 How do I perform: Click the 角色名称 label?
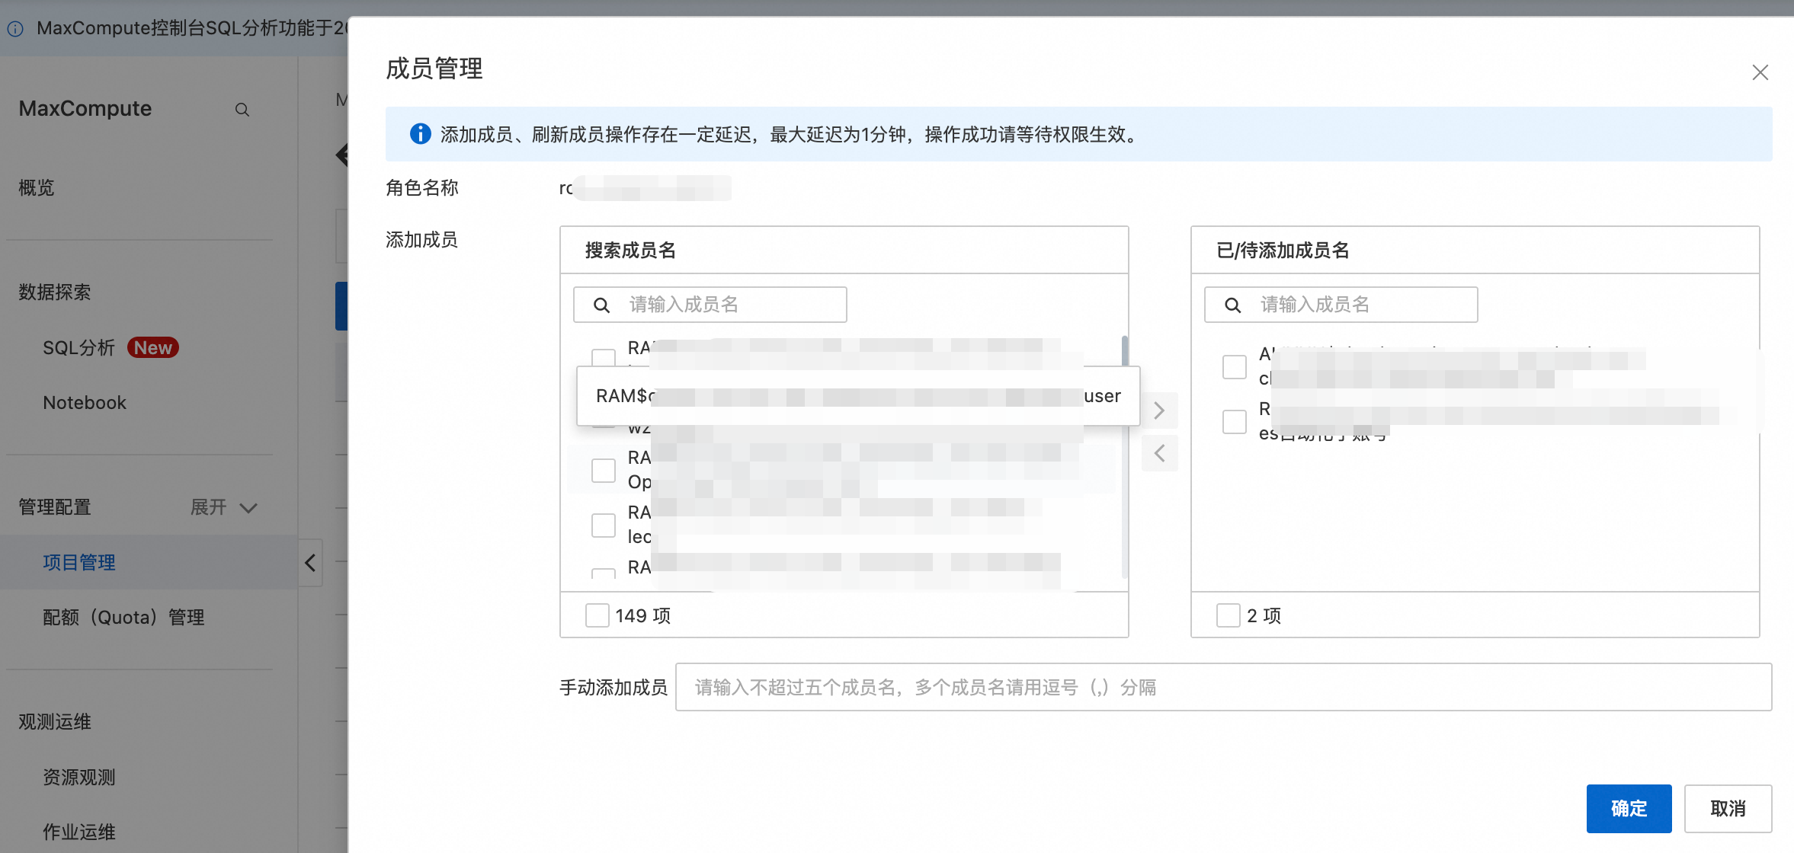[422, 188]
